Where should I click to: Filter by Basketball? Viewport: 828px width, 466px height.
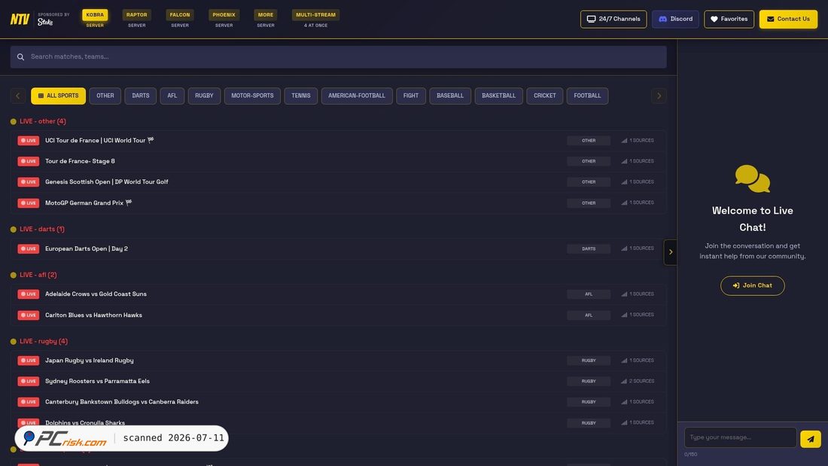coord(498,96)
